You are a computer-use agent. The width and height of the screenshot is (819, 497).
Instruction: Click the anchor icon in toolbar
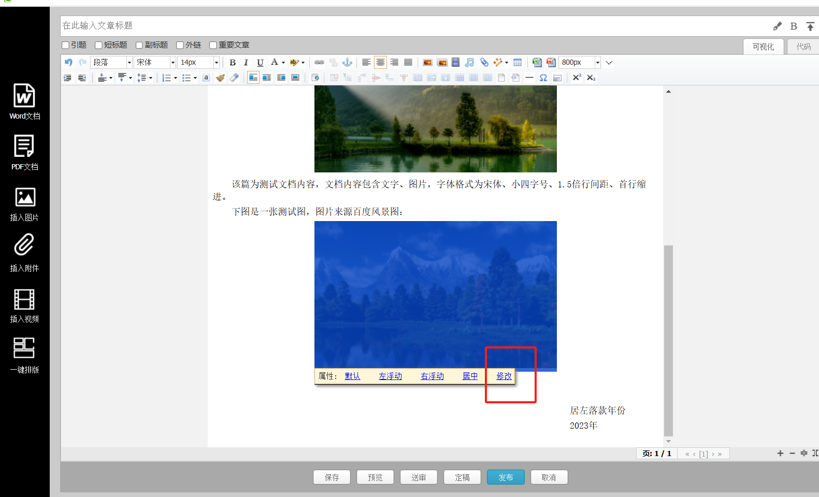point(348,63)
